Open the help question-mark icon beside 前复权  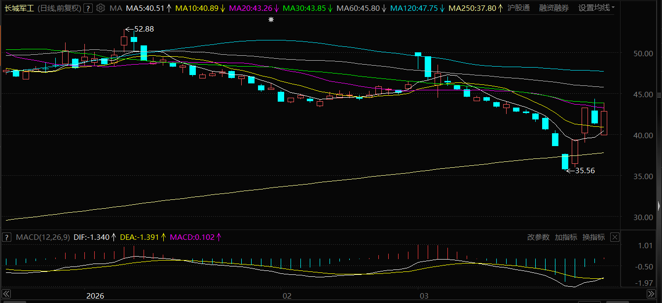point(88,8)
